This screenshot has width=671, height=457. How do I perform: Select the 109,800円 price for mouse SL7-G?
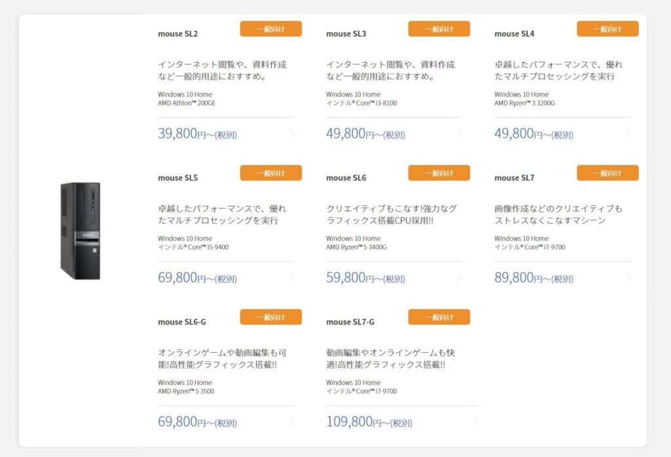[370, 422]
